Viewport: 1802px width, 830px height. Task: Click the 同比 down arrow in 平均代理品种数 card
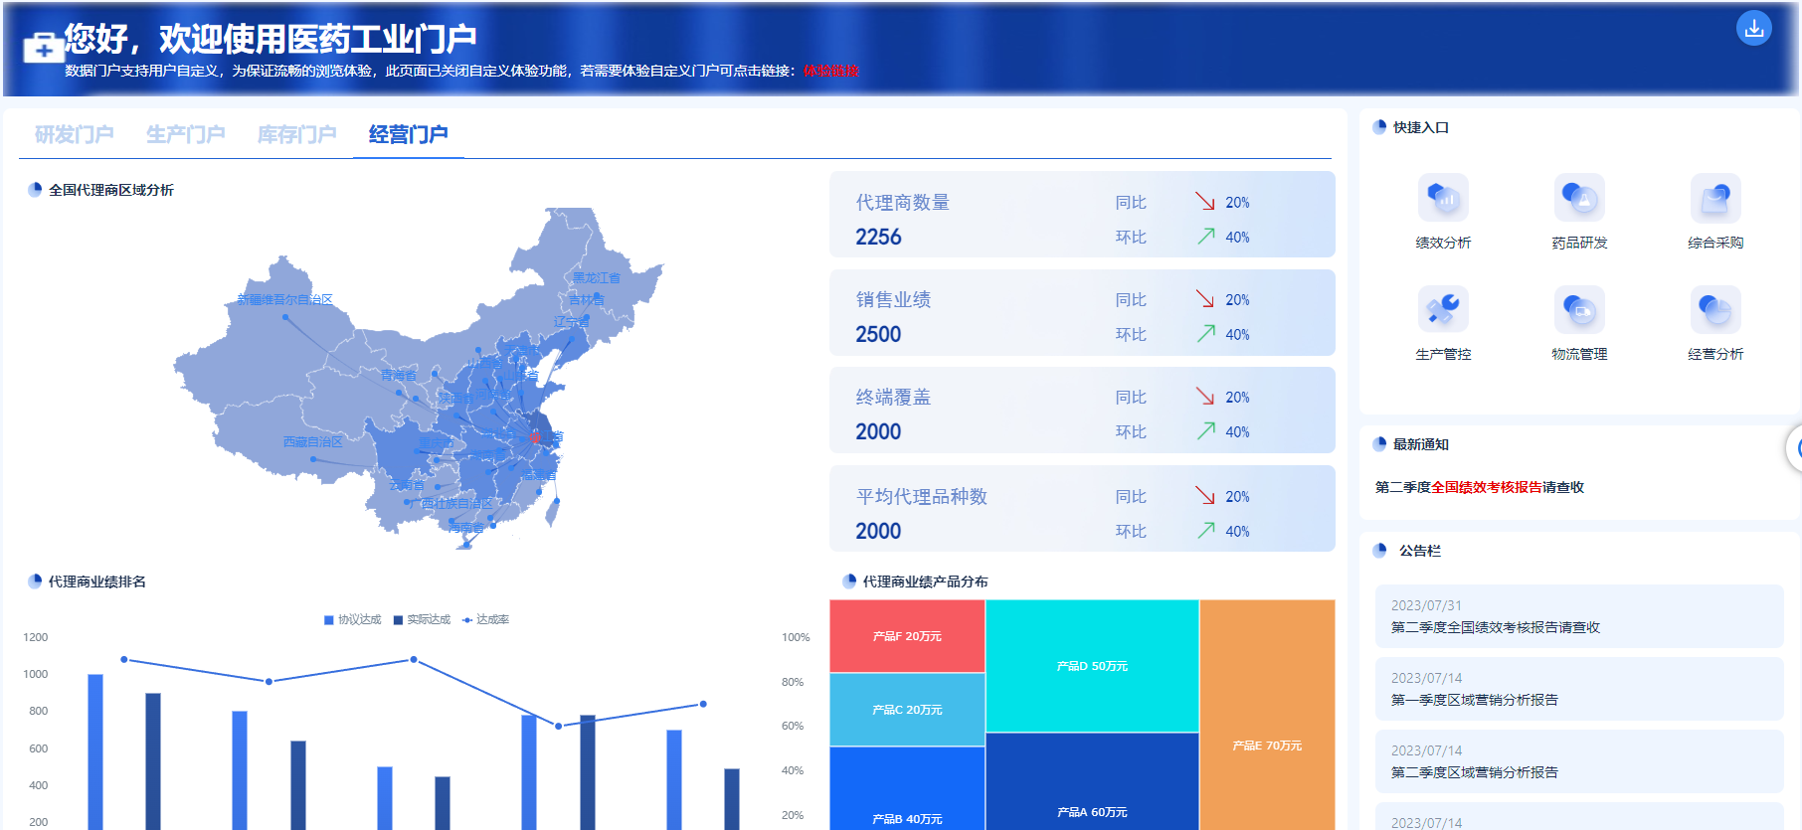coord(1205,496)
